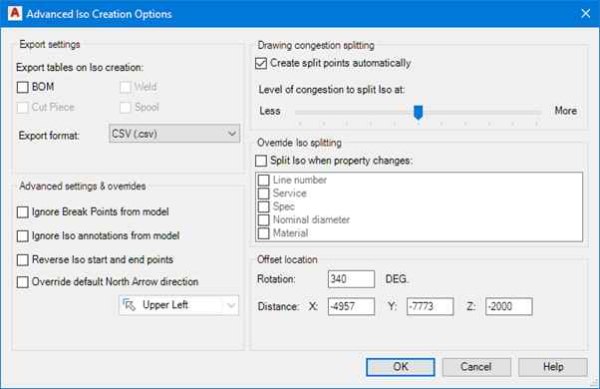Check the Service property box

(264, 194)
